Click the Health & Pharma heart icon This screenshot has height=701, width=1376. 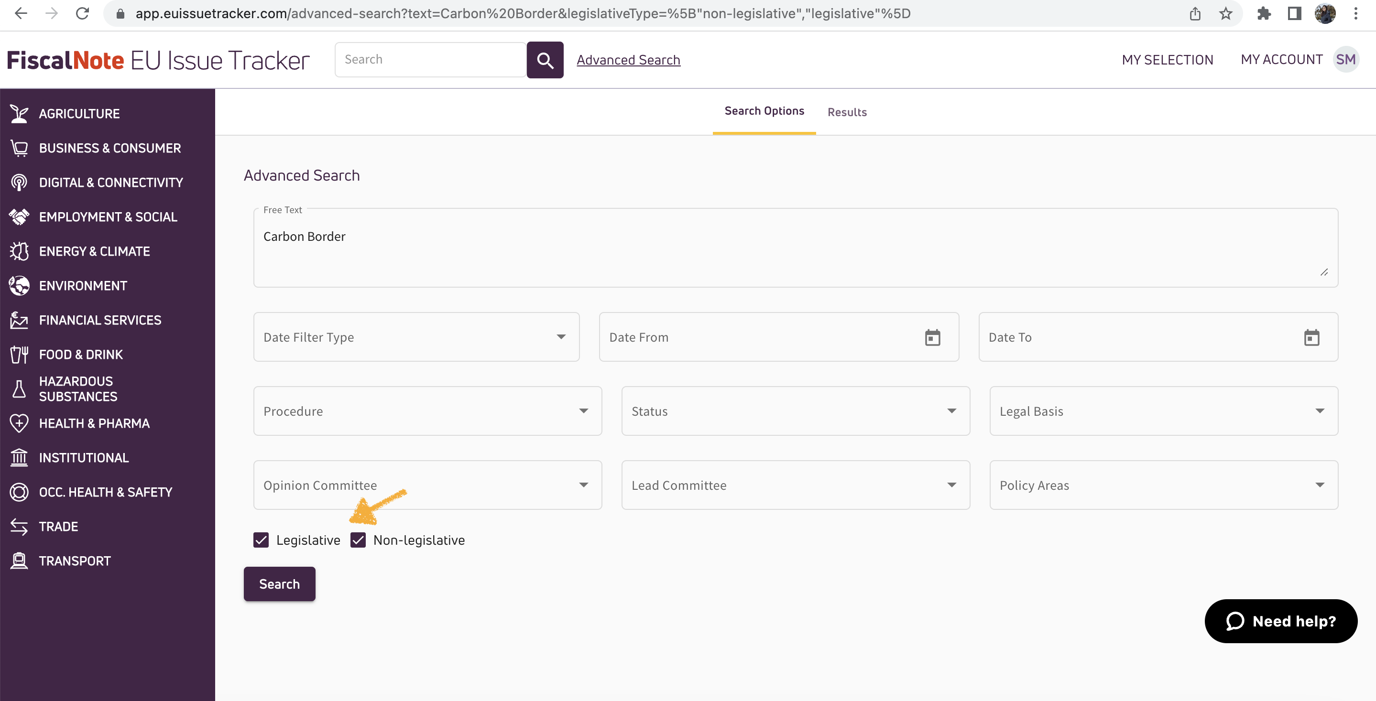pyautogui.click(x=19, y=423)
